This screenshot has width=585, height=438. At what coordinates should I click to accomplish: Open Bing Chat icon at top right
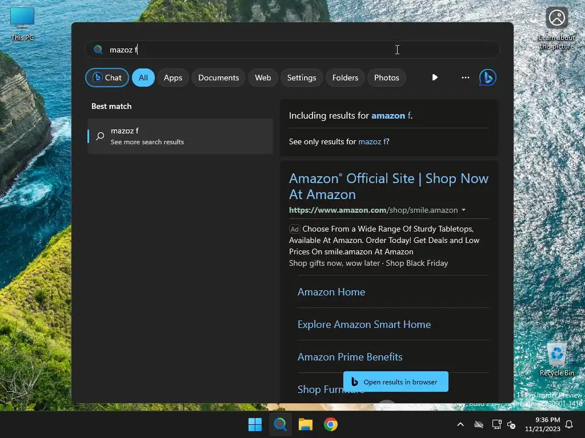(487, 78)
